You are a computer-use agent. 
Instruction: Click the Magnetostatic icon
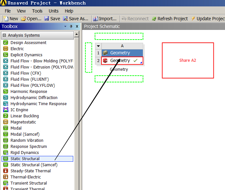pos(5,122)
